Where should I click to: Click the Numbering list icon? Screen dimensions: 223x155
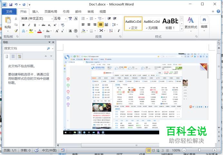(92, 19)
